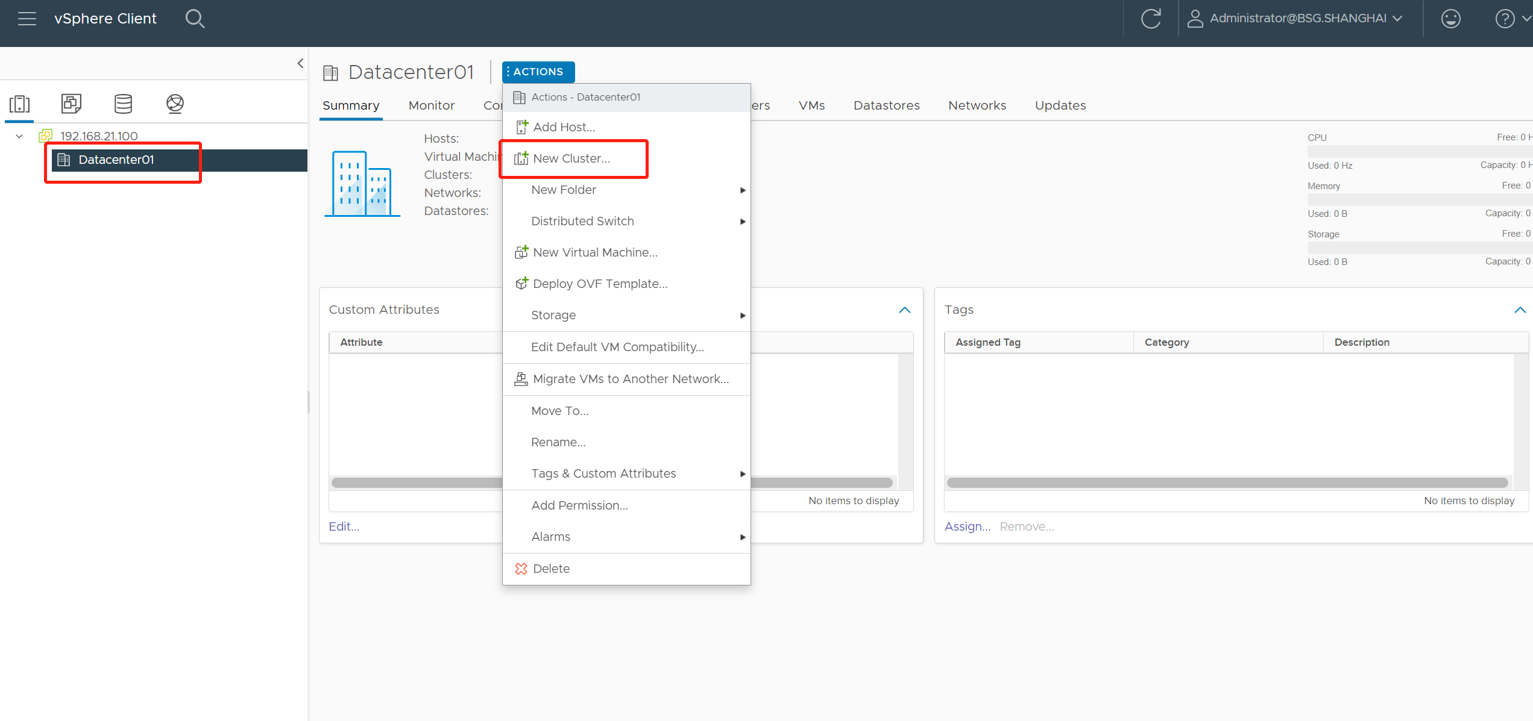The width and height of the screenshot is (1533, 721).
Task: Open the Datastores tab
Action: pyautogui.click(x=886, y=105)
